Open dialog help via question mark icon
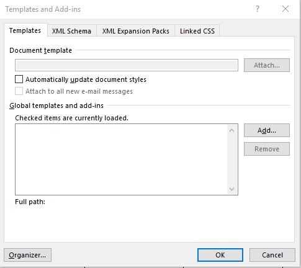Viewport: 301px width, 268px height. [x=258, y=9]
